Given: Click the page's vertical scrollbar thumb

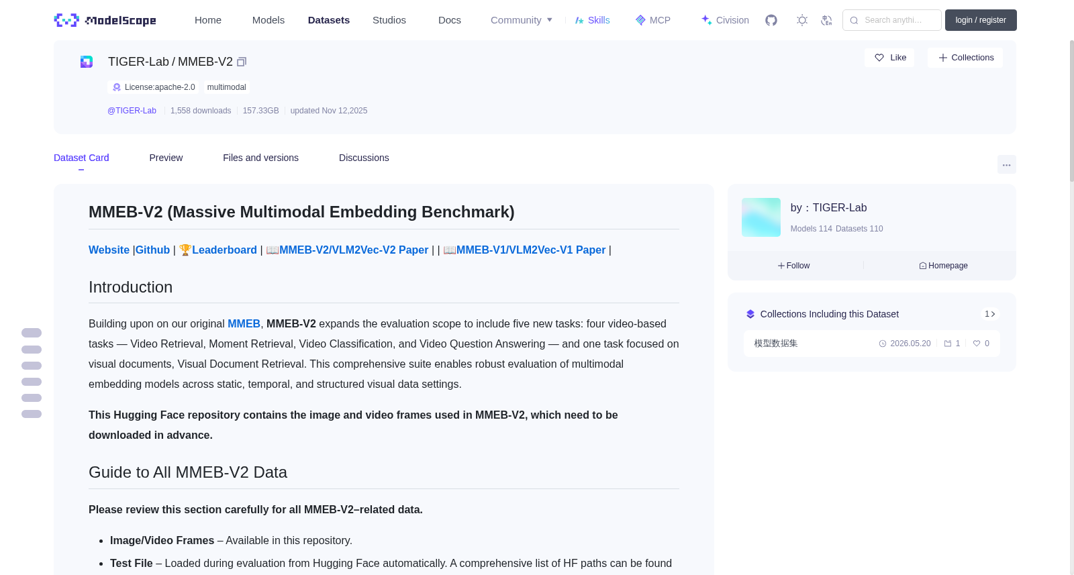Looking at the screenshot, I should tap(1071, 111).
